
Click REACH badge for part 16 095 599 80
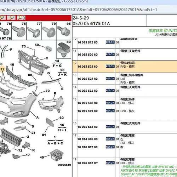coord(110,111)
